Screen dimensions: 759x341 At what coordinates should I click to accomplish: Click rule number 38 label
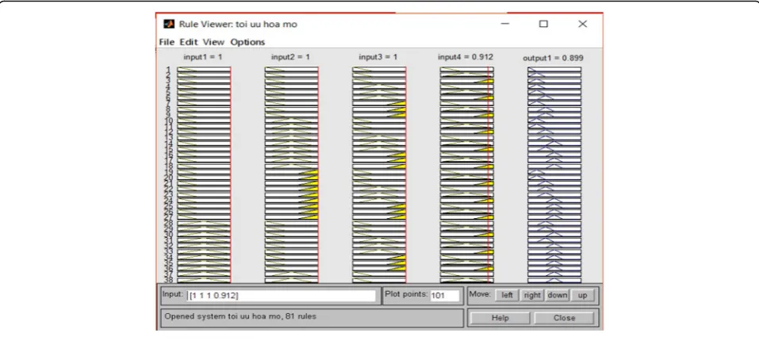pos(168,280)
